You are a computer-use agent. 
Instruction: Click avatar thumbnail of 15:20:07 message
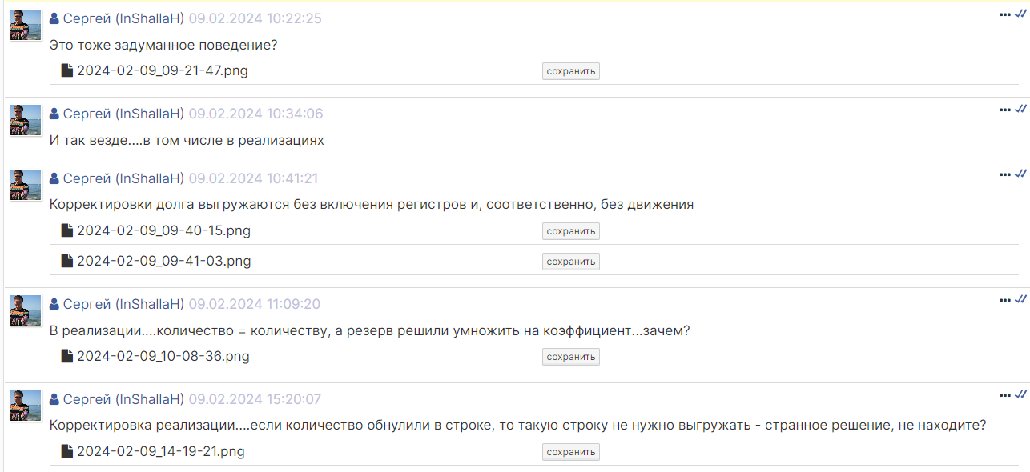[26, 406]
